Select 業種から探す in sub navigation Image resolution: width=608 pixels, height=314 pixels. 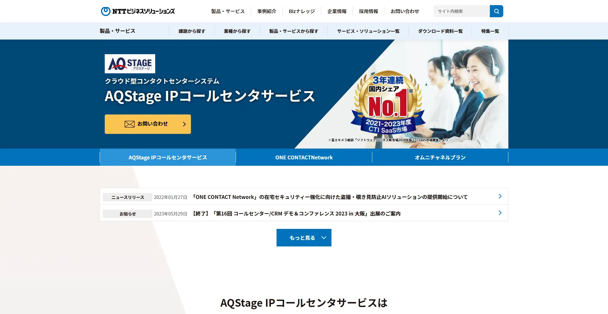[237, 31]
